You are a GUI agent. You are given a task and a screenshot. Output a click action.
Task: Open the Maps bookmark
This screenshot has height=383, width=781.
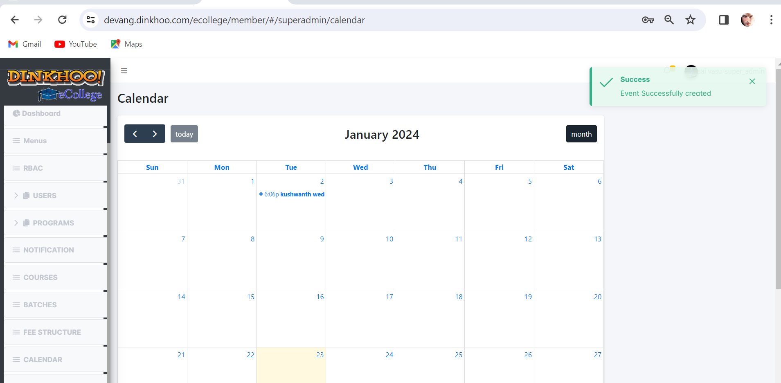click(x=126, y=44)
